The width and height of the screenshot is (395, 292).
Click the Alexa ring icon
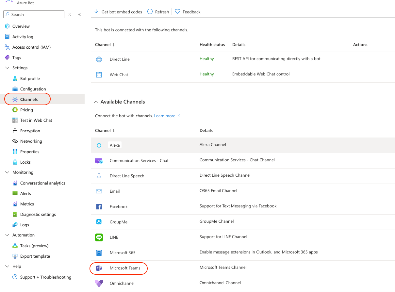pos(99,145)
